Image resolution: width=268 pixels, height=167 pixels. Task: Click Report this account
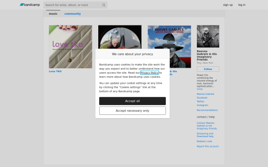pyautogui.click(x=208, y=146)
